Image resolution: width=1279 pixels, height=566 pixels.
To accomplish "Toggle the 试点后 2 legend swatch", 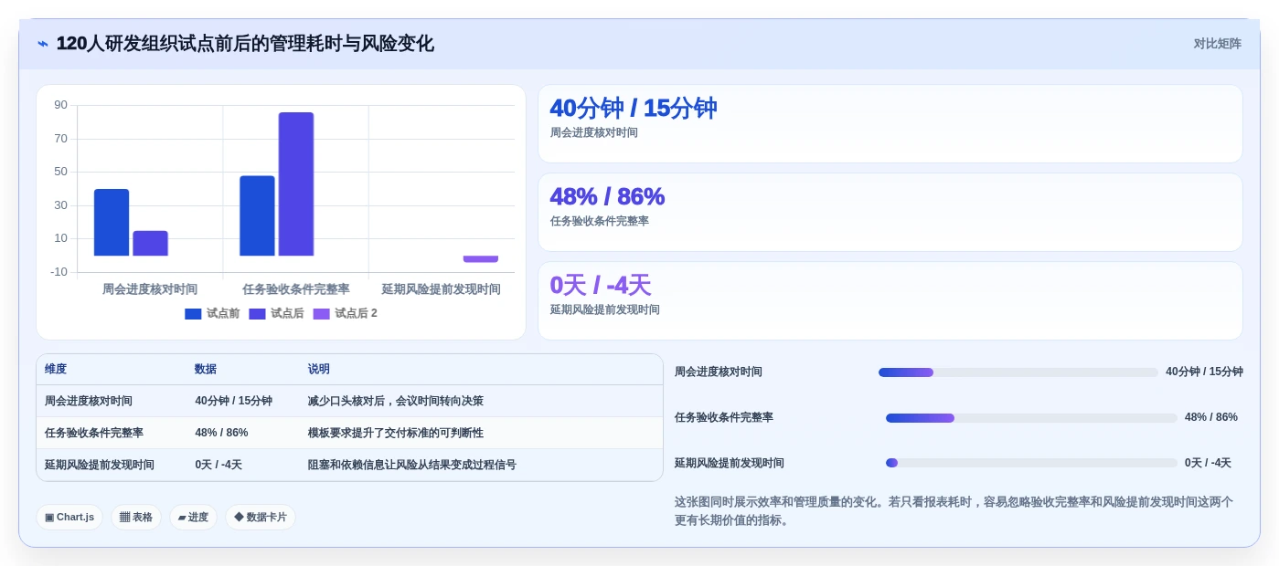I will 321,314.
